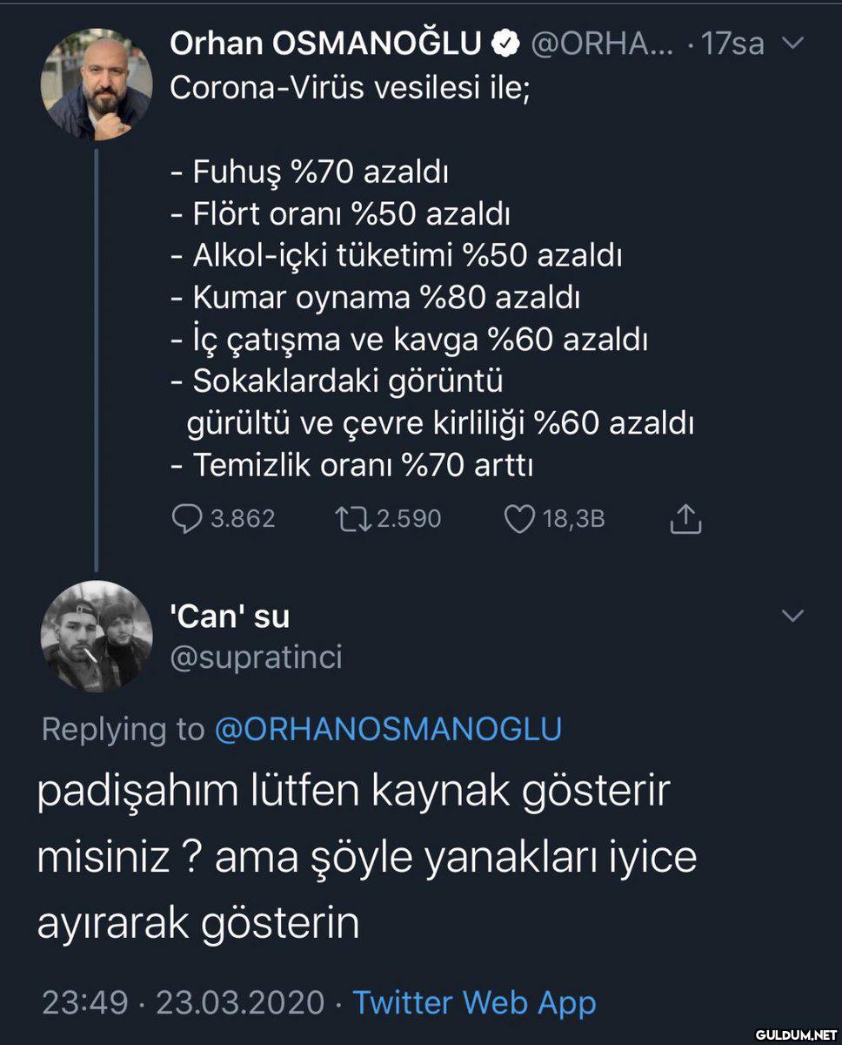
Task: Click the 23:49 · 23.03.2020 timestamp
Action: 184,1001
